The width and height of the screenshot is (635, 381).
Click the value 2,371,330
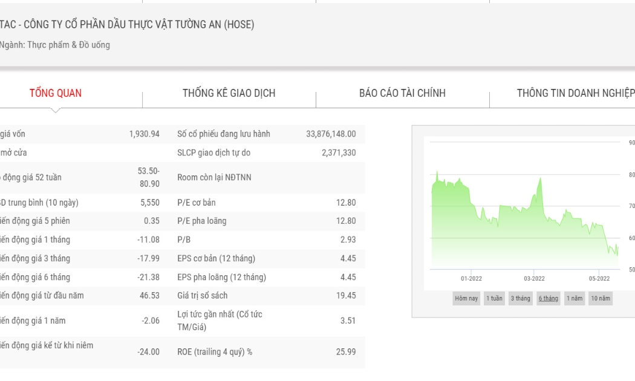point(339,152)
